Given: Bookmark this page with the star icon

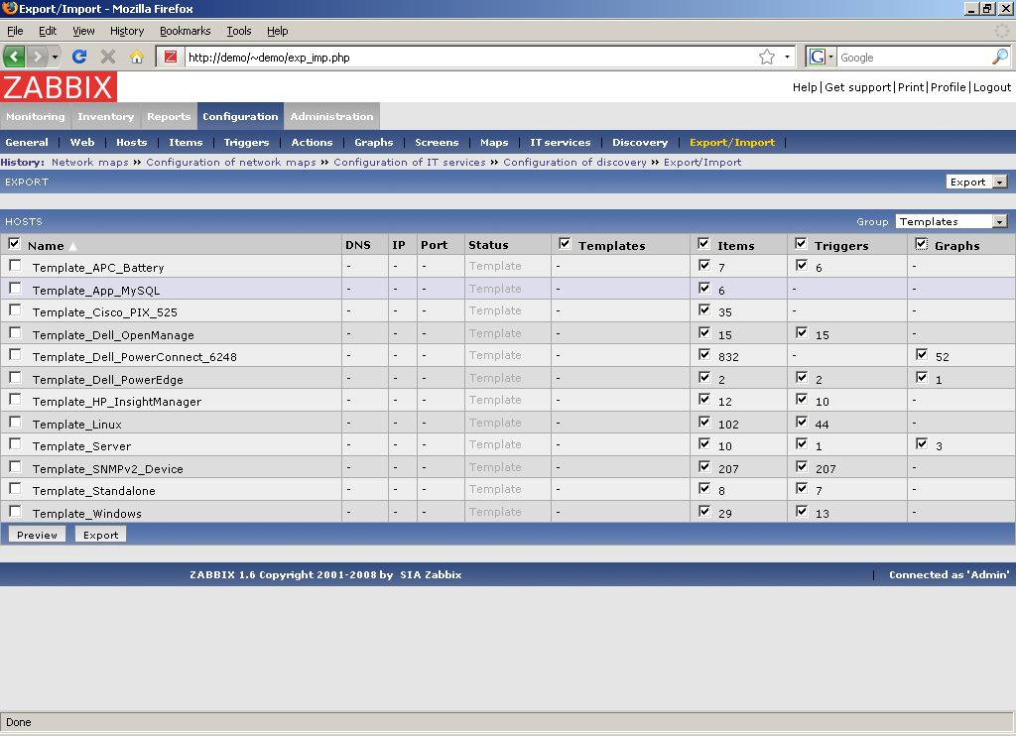Looking at the screenshot, I should coord(767,57).
